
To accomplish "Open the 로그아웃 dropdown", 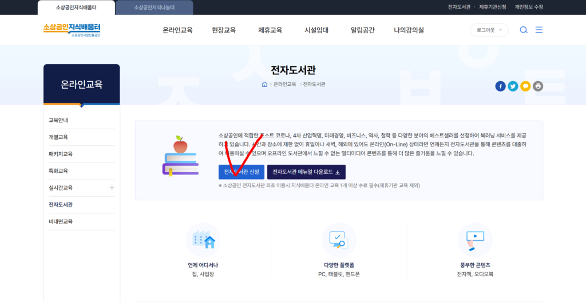I will point(489,30).
